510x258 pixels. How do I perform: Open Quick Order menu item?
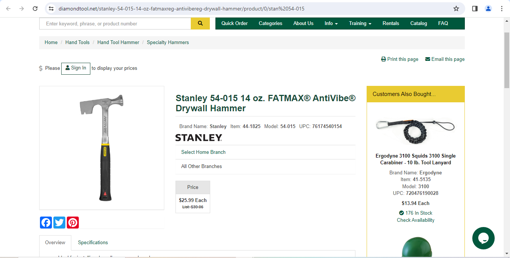234,23
